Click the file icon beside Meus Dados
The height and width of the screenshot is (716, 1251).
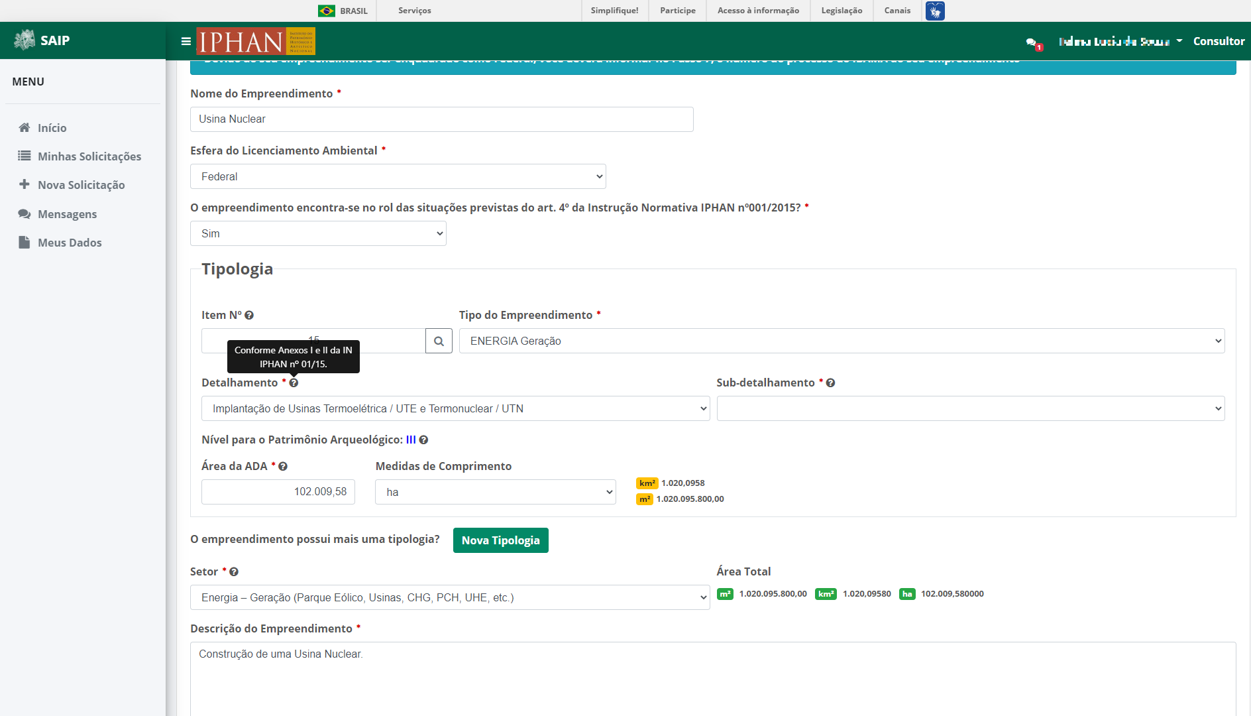tap(25, 242)
